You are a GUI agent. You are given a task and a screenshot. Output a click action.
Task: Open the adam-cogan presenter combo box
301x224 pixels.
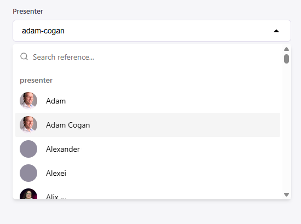point(152,31)
